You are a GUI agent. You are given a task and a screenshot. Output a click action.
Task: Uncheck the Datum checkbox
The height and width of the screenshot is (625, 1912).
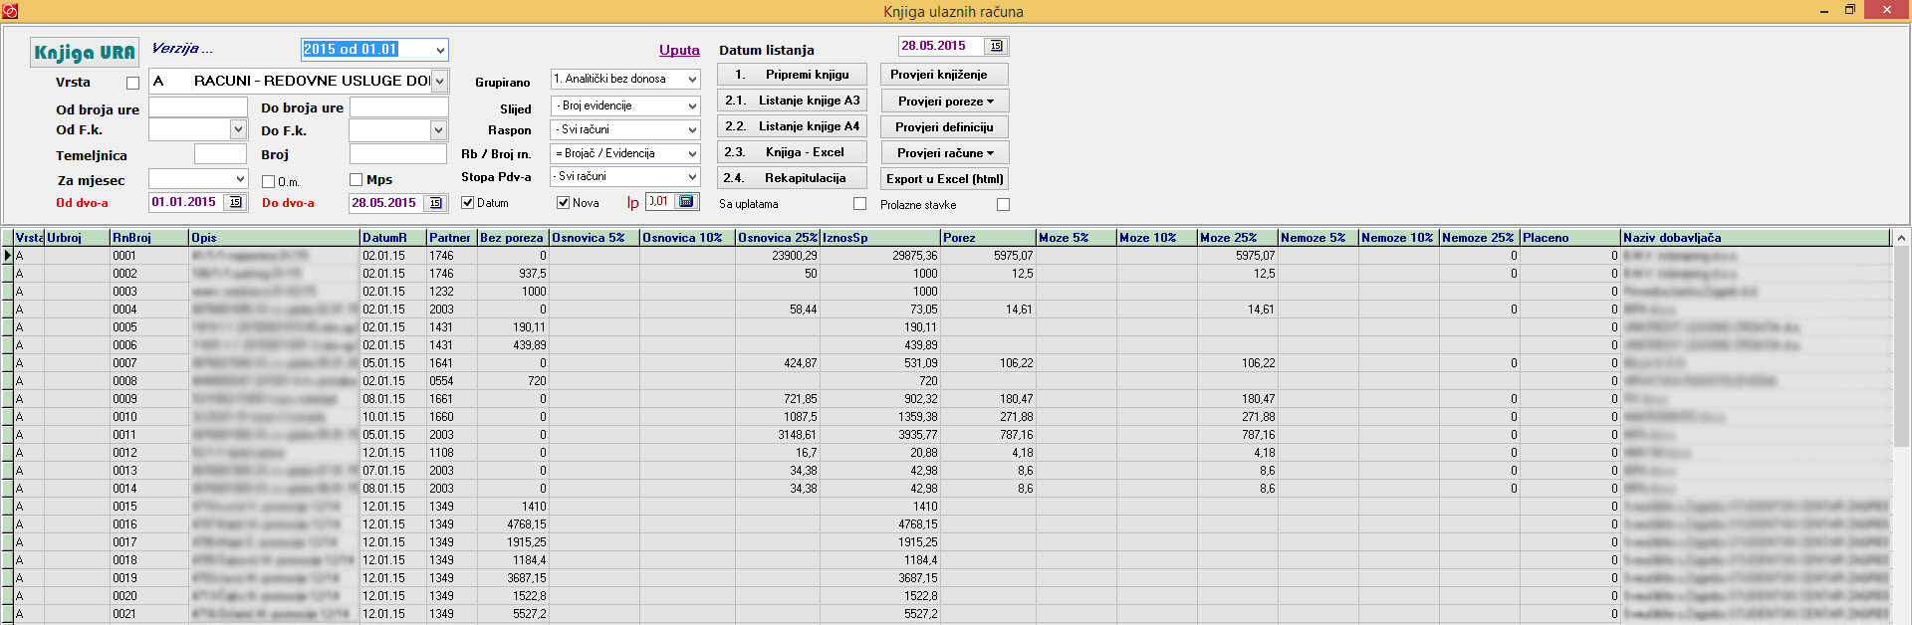pyautogui.click(x=467, y=203)
